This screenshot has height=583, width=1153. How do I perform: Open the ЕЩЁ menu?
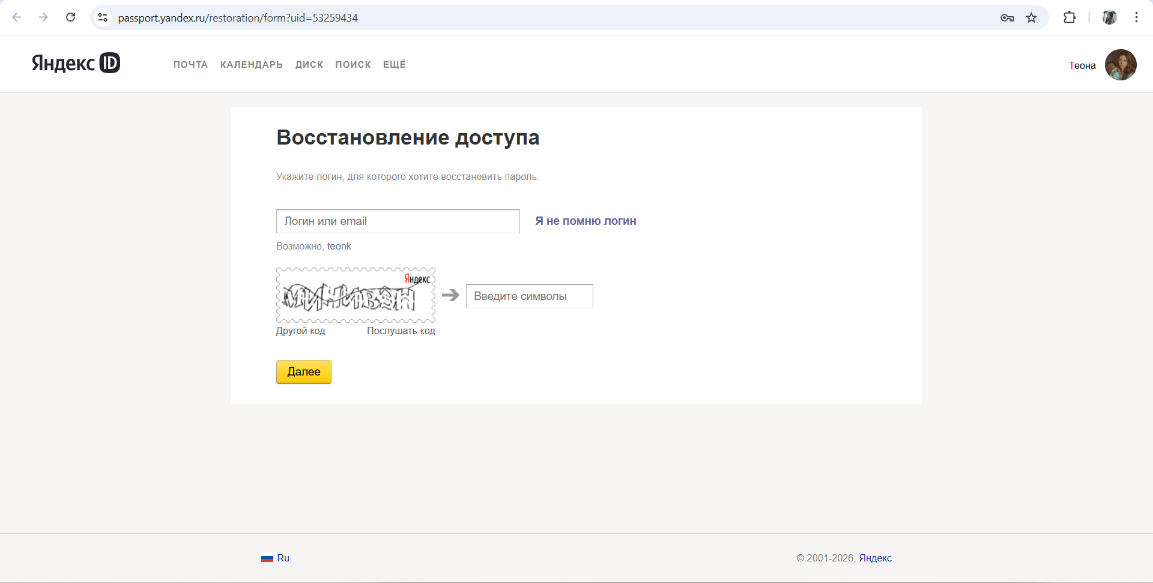394,64
